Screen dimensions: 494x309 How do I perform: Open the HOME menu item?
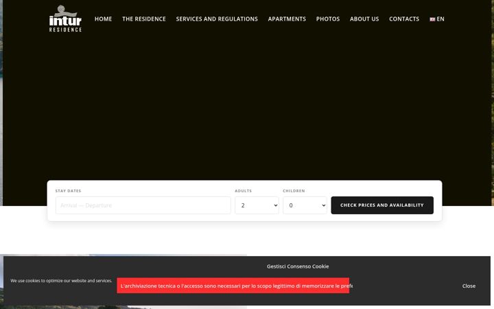click(104, 19)
